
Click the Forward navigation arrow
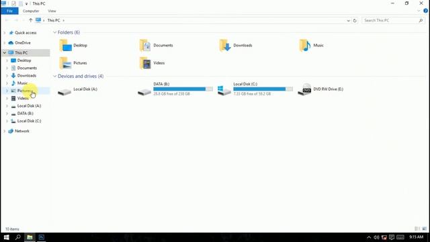coord(16,20)
